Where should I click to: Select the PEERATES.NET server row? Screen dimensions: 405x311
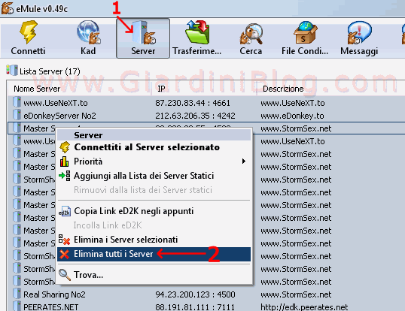pos(206,306)
